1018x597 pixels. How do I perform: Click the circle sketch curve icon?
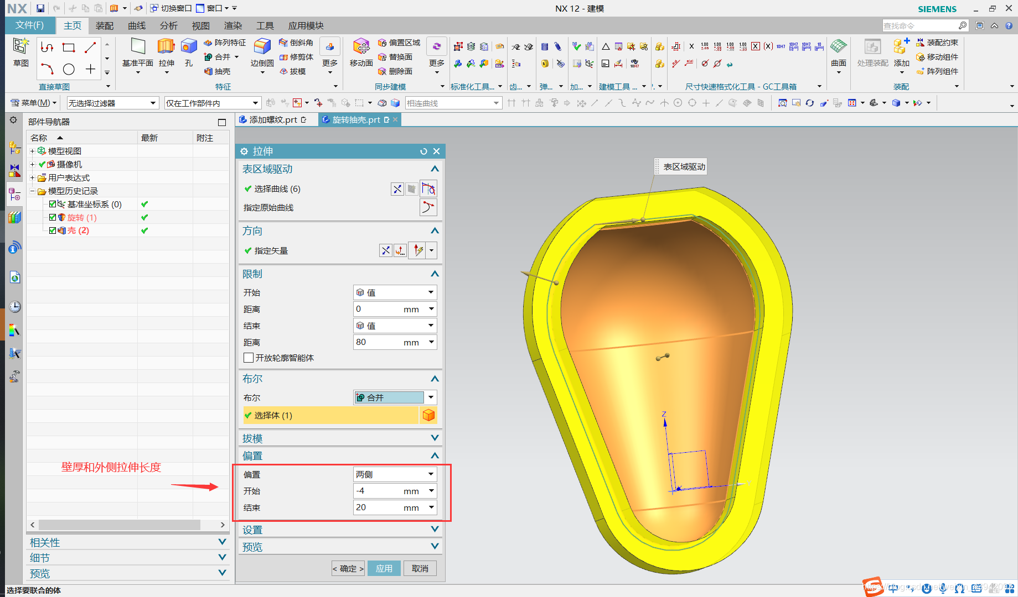(x=69, y=69)
